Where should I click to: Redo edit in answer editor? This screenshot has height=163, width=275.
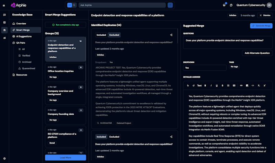point(194,85)
